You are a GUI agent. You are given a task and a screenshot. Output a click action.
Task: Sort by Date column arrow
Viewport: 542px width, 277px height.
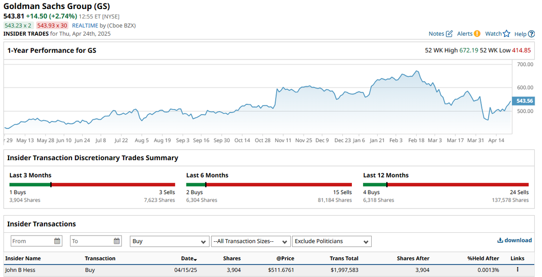195,259
